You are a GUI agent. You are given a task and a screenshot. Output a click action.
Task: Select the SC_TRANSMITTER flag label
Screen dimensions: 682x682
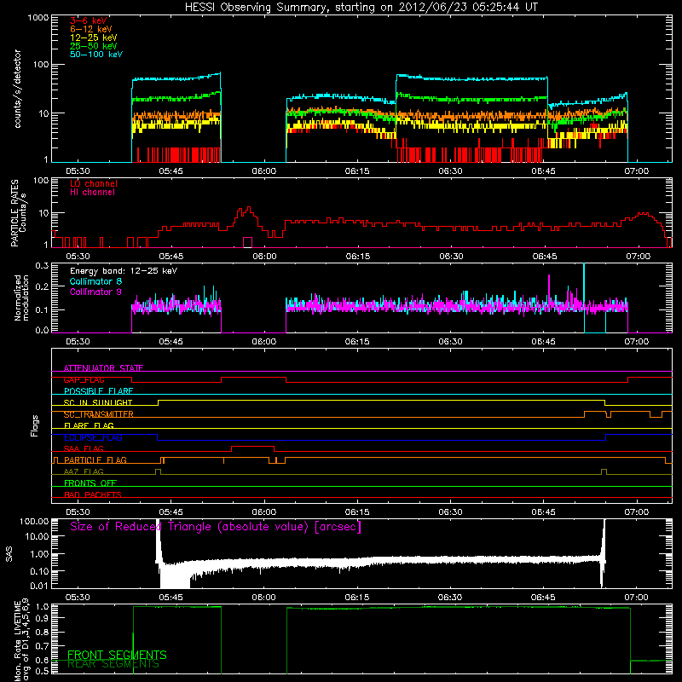tap(99, 414)
